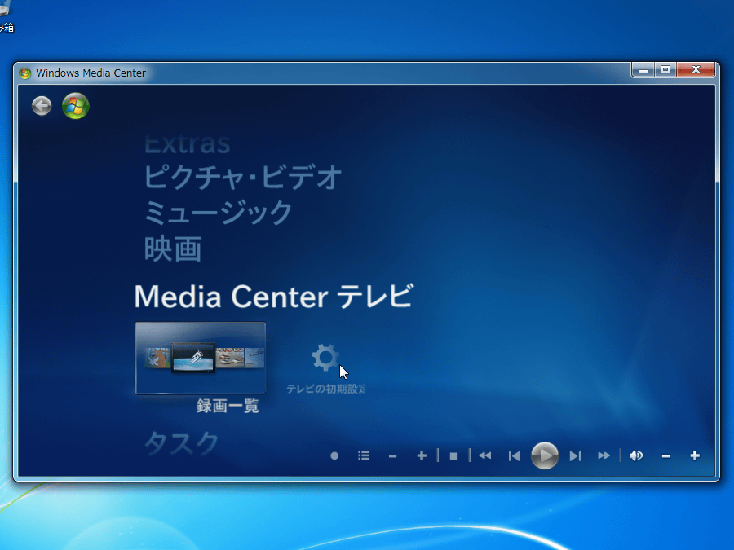Maximize the Windows Media Center window
The height and width of the screenshot is (550, 734).
(x=665, y=70)
